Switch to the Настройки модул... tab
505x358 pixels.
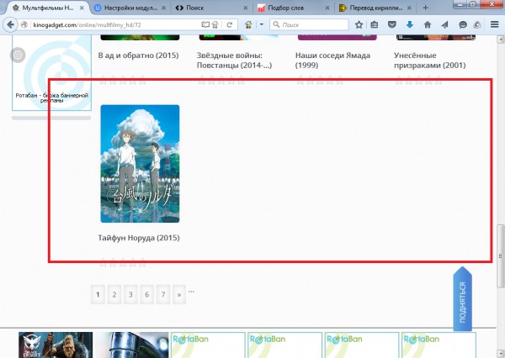coord(130,8)
